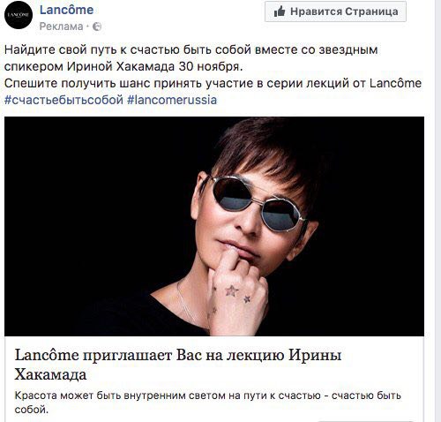Image resolution: width=441 pixels, height=422 pixels.
Task: Click the sunglasses in the ad image
Action: (x=257, y=205)
